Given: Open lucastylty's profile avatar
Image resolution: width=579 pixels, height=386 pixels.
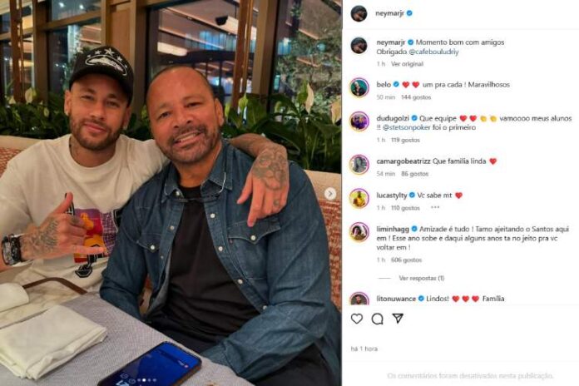Looking at the screenshot, I should 359,198.
